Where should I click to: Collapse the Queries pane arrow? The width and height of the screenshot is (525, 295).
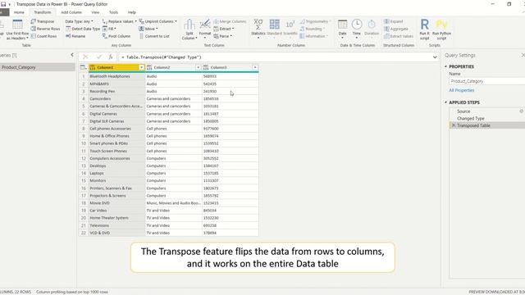72,55
